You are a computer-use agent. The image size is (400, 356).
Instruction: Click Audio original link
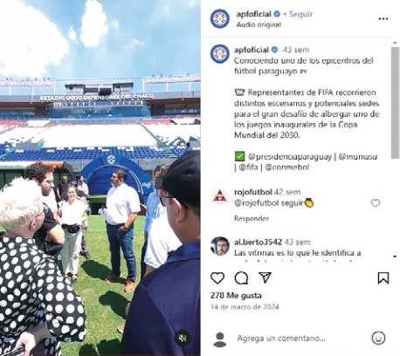coord(259,24)
